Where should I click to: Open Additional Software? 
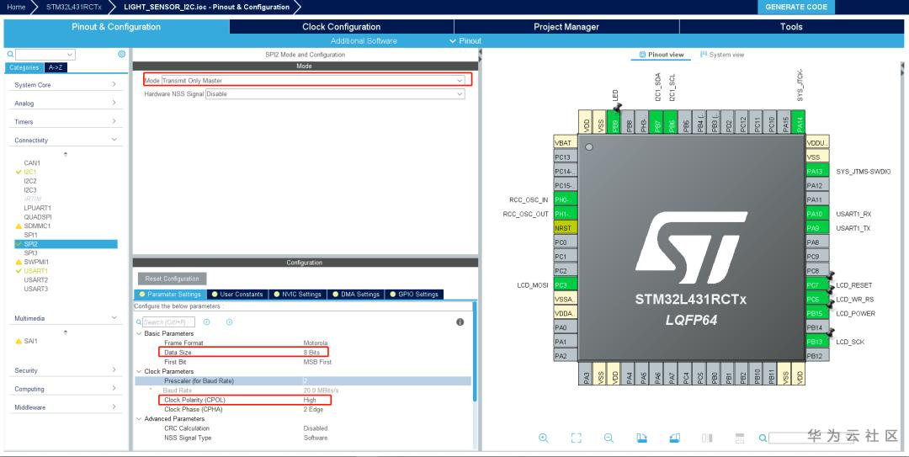(364, 40)
